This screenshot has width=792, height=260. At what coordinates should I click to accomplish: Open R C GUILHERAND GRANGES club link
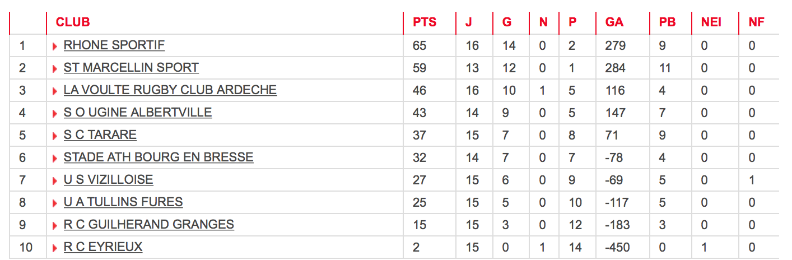tap(149, 225)
